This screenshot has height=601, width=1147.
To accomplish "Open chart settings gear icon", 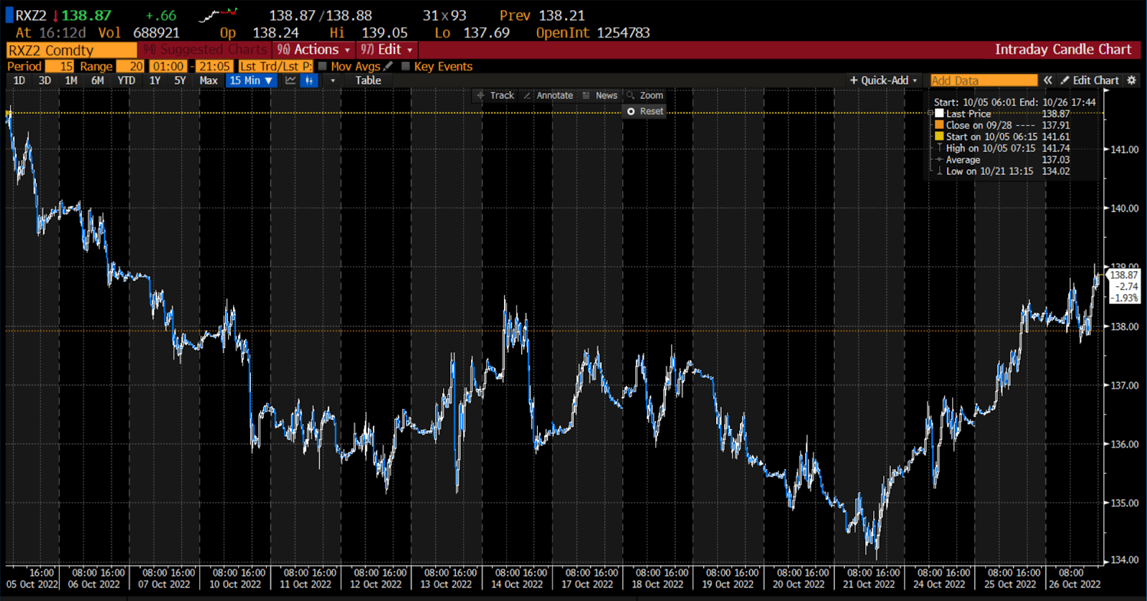I will (x=1132, y=80).
